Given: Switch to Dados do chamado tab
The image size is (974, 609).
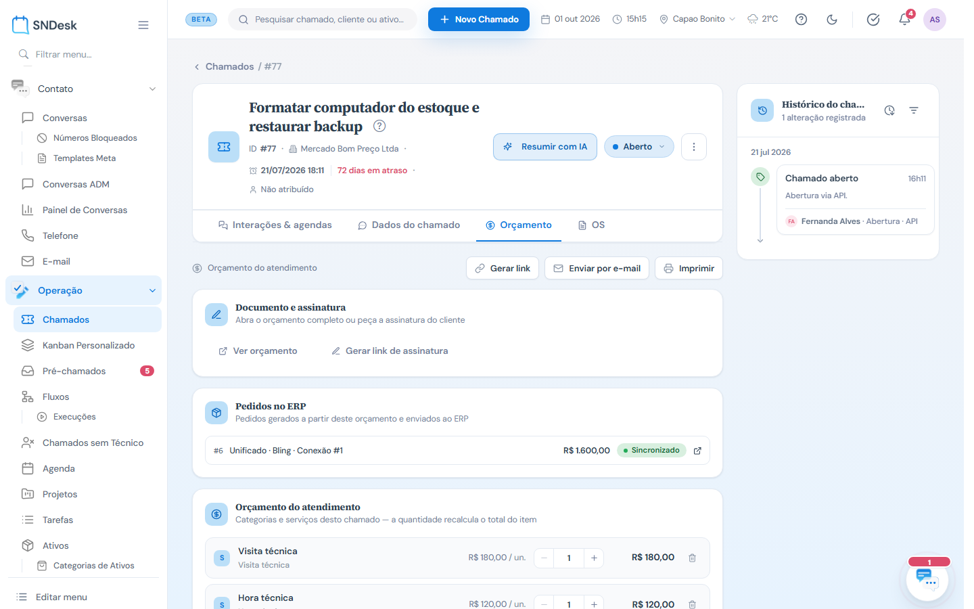Looking at the screenshot, I should (x=409, y=225).
